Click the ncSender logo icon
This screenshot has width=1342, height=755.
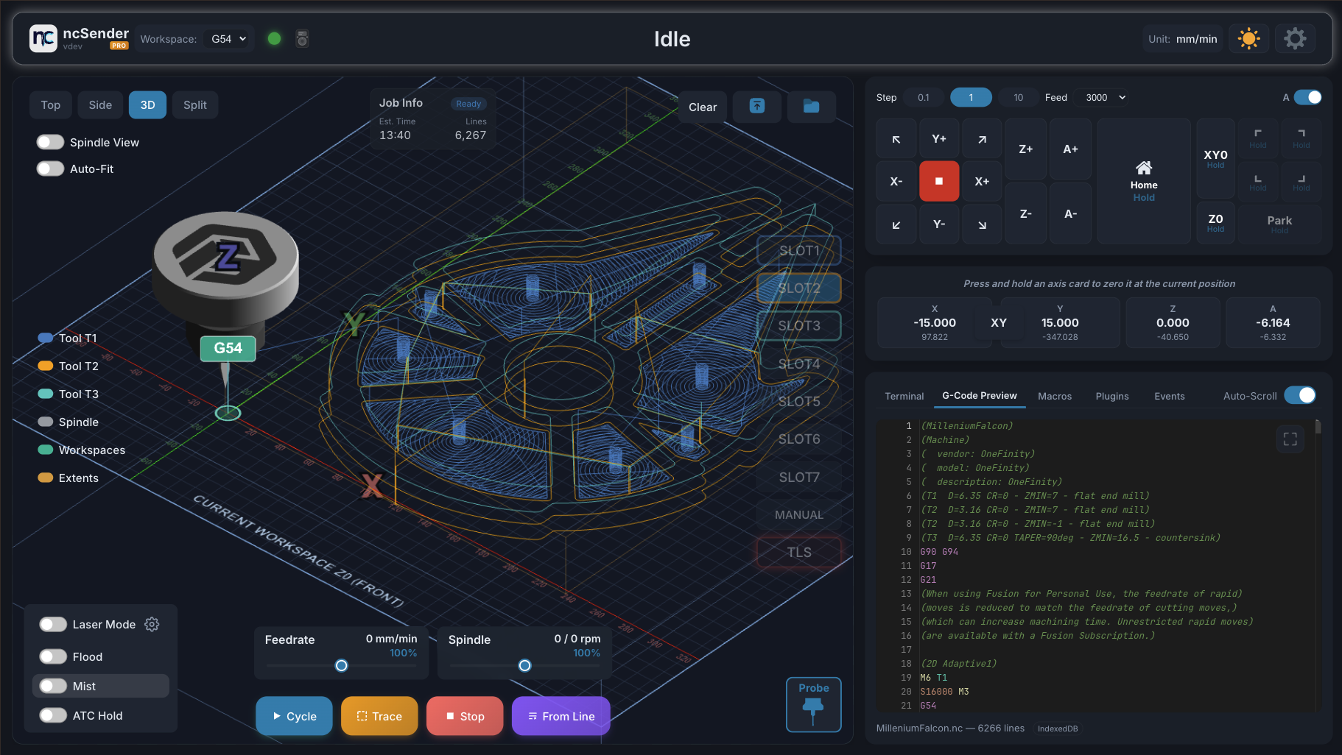pos(43,38)
